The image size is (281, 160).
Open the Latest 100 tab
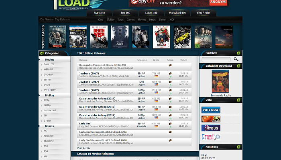151,13
